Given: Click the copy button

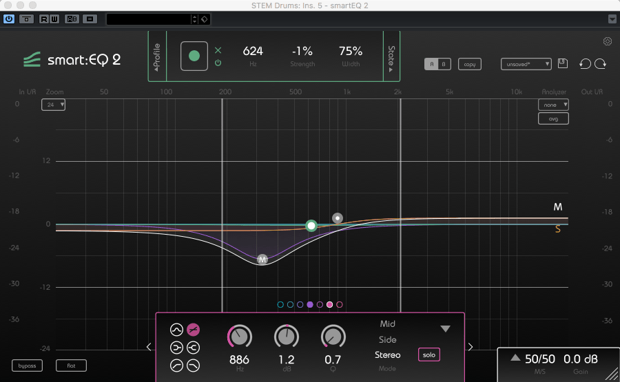Looking at the screenshot, I should point(470,64).
